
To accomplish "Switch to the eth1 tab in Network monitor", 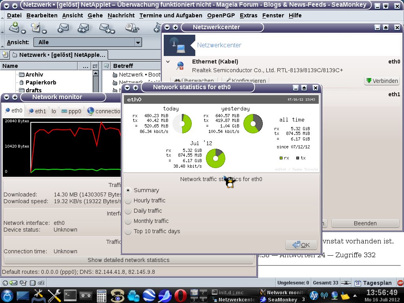I will 37,111.
